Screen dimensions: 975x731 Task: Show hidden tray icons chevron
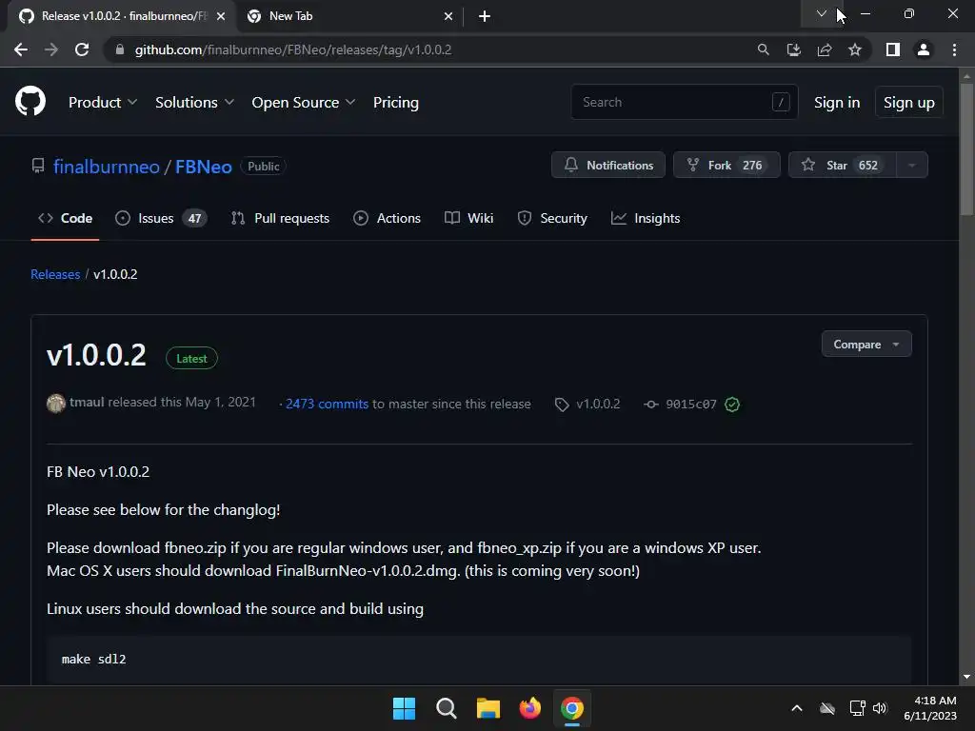(x=797, y=708)
